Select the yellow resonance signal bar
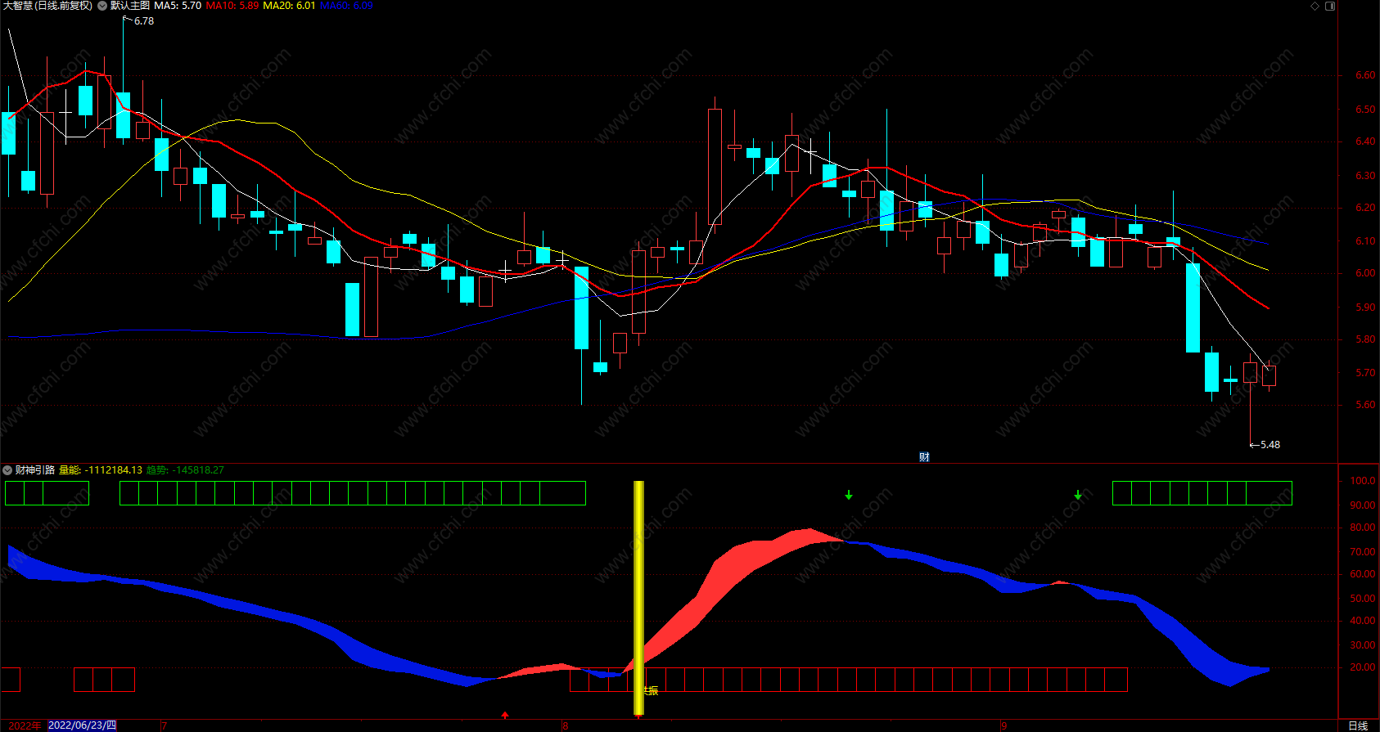This screenshot has height=732, width=1380. pos(639,598)
